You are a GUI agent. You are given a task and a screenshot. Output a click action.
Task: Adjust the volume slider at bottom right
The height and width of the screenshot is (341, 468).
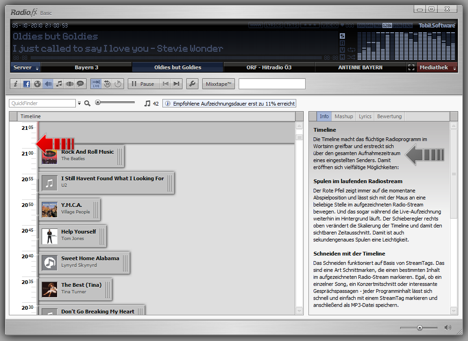[420, 328]
